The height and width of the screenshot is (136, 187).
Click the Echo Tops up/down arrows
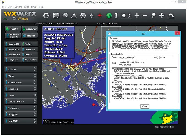point(35,89)
